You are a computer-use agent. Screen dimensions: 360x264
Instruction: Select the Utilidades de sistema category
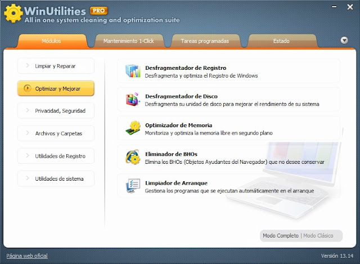point(56,178)
